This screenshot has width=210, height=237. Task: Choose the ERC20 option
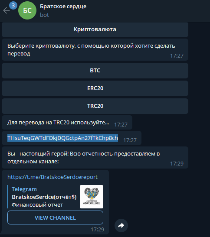pos(95,88)
